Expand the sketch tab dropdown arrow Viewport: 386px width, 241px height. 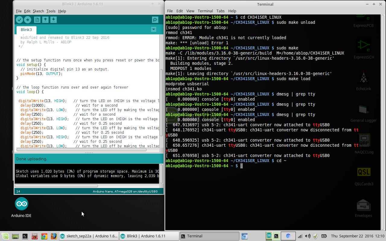coord(153,30)
